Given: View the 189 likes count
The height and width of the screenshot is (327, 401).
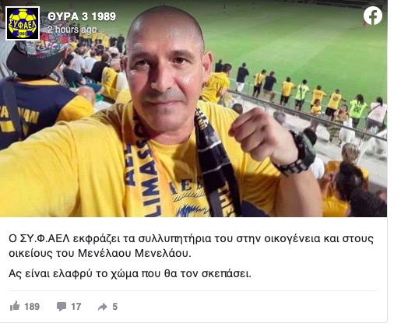Looking at the screenshot, I should click(32, 307).
